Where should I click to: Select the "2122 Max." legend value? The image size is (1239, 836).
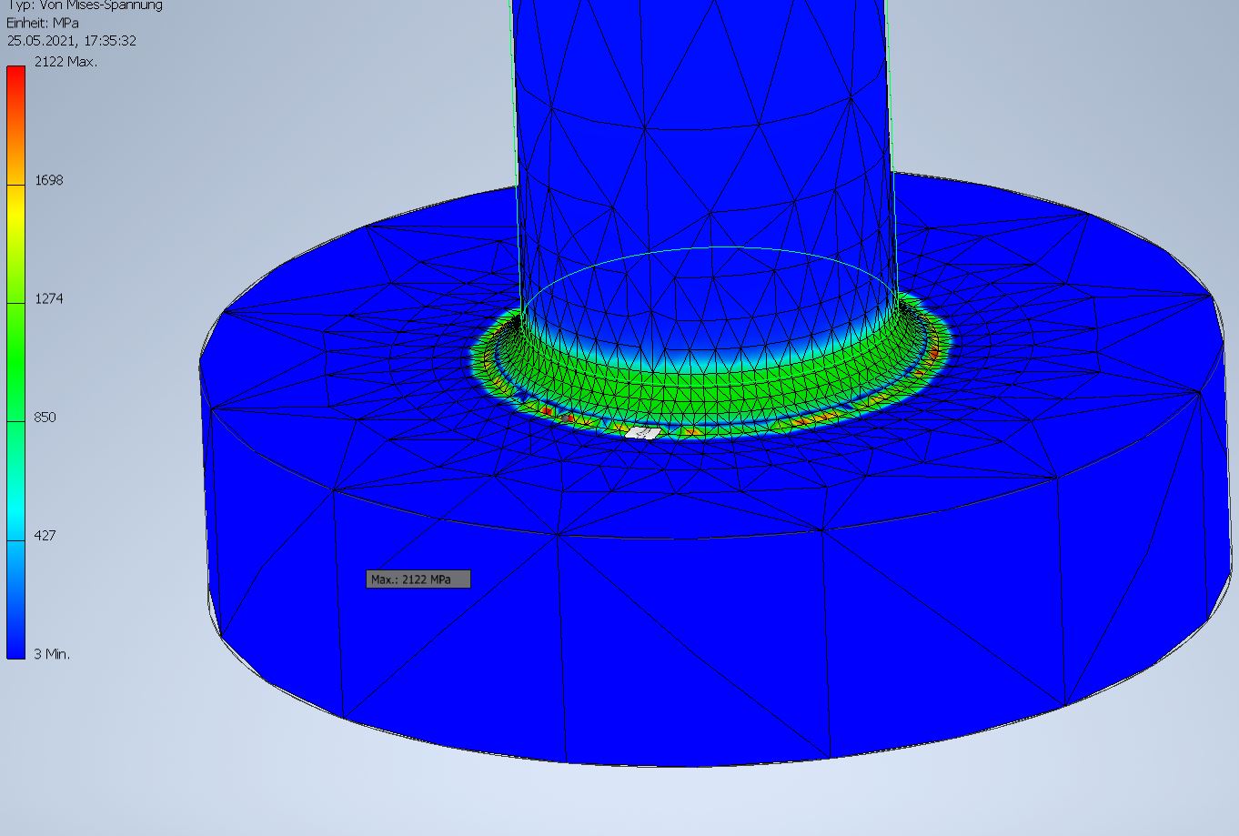click(x=65, y=62)
